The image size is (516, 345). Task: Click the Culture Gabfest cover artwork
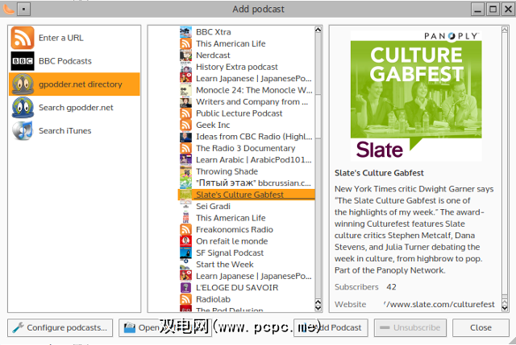pos(416,96)
